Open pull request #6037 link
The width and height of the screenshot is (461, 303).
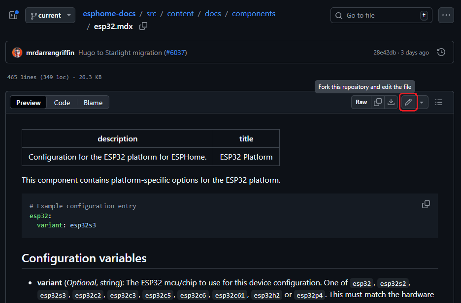(175, 53)
